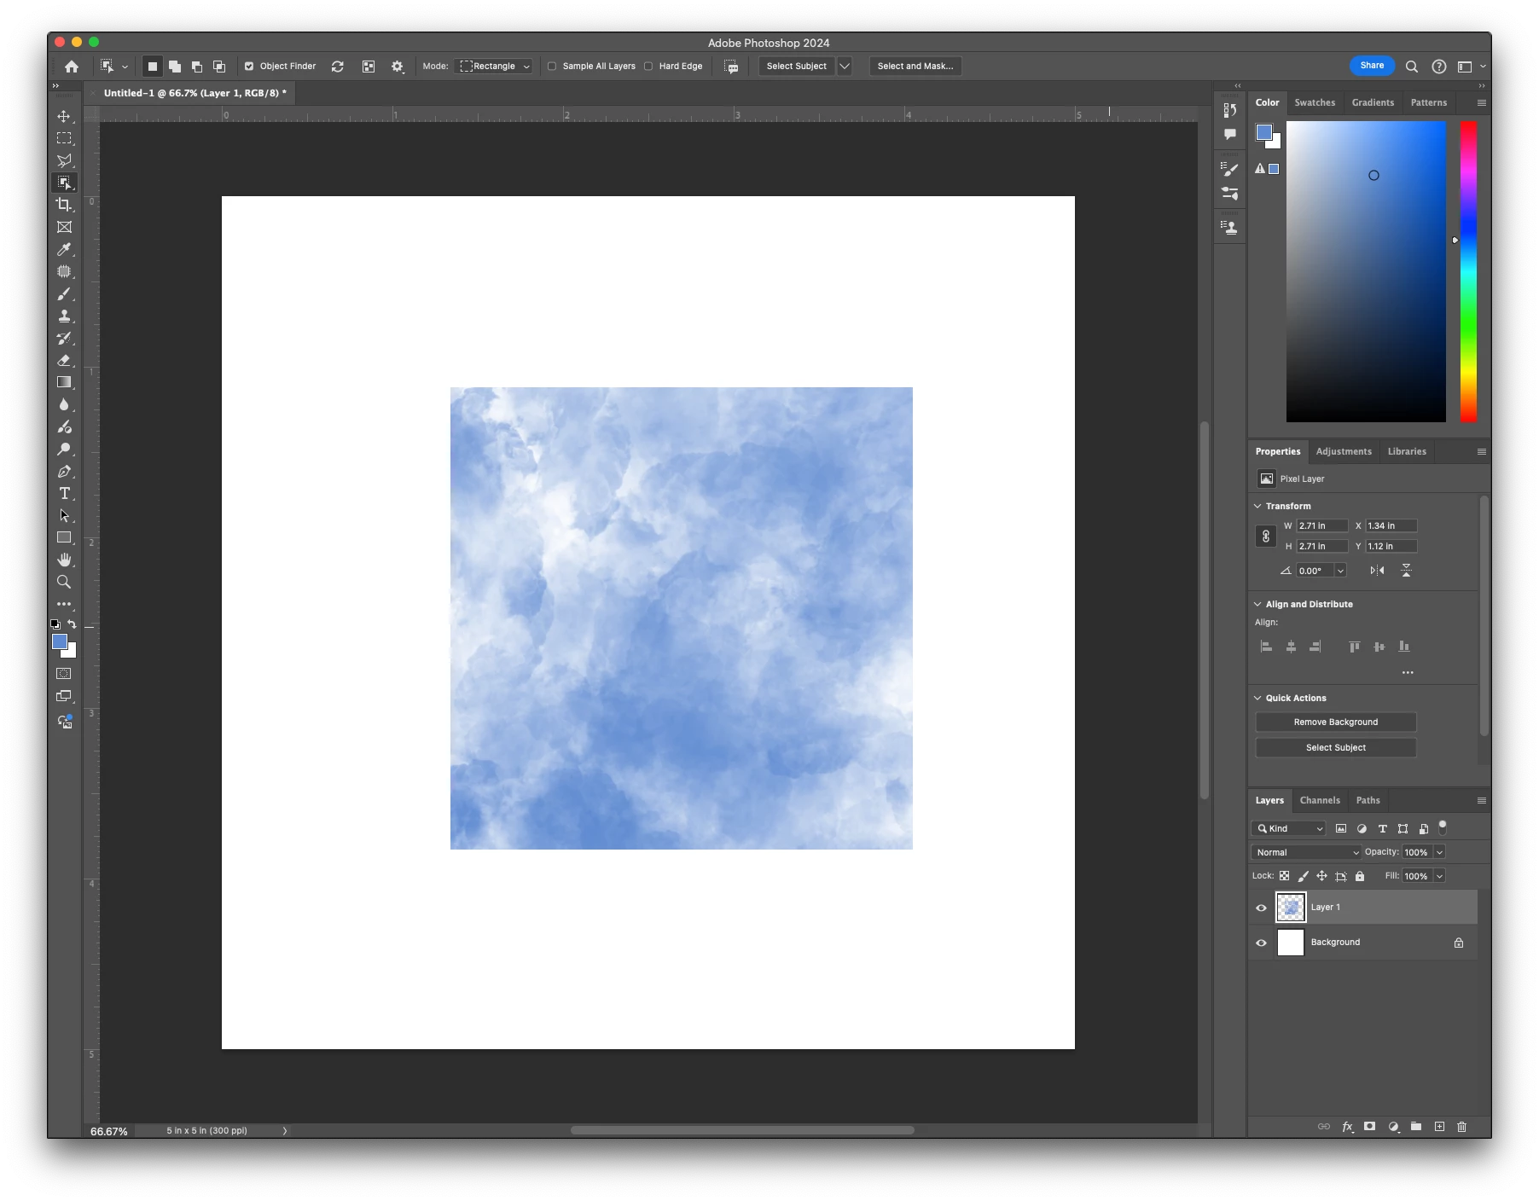Toggle Quick Mask mode
The height and width of the screenshot is (1201, 1539).
point(64,674)
